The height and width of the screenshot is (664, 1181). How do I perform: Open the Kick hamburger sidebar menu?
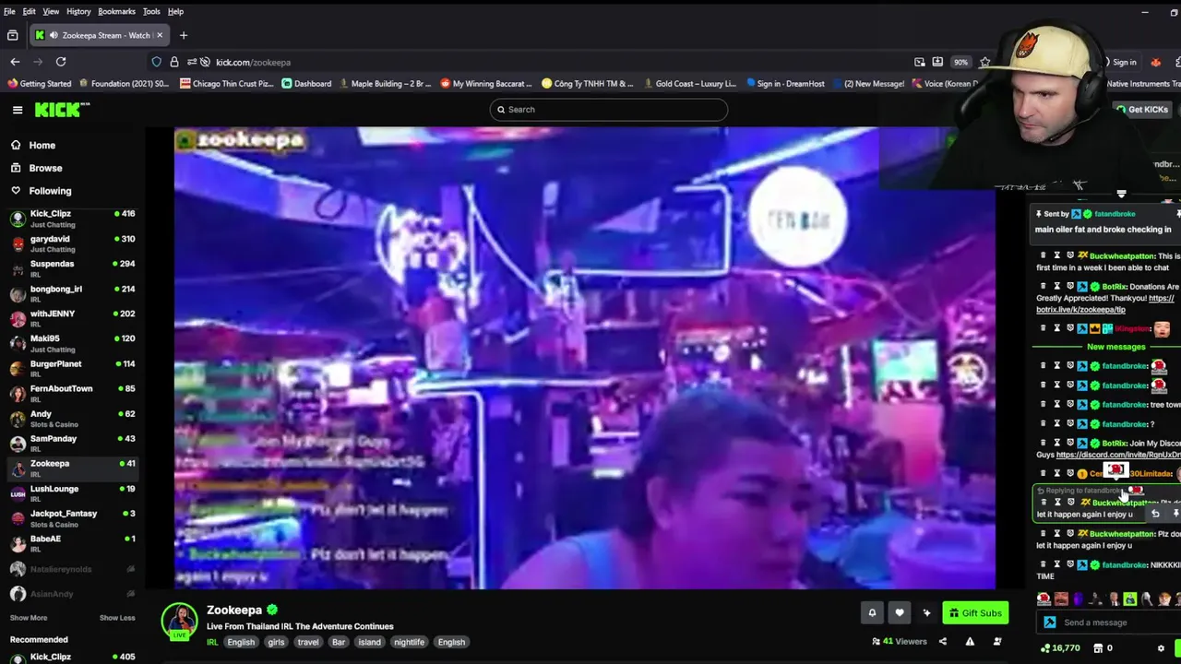point(18,110)
